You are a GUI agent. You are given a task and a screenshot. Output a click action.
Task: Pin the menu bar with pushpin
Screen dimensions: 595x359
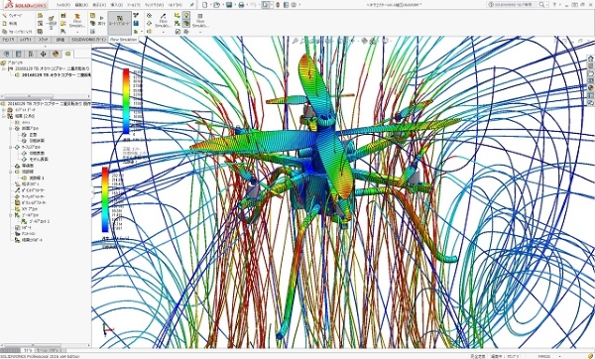[x=192, y=5]
